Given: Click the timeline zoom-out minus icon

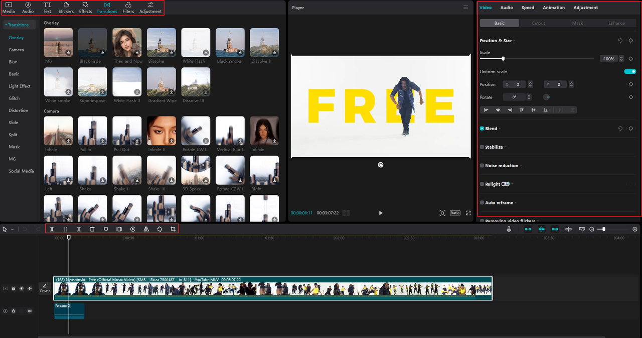Looking at the screenshot, I should (x=592, y=229).
